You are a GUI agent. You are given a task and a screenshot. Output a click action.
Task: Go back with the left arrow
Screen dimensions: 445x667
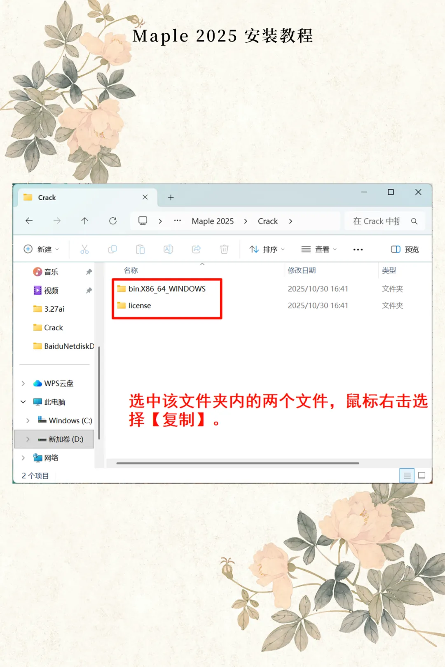[x=29, y=221]
